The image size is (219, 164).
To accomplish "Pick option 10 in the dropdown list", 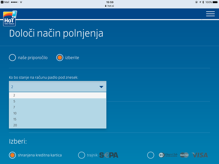I will pyautogui.click(x=57, y=113).
